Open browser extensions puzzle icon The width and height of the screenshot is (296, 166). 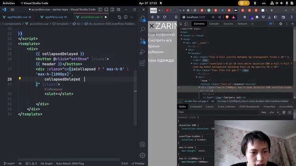pyautogui.click(x=257, y=17)
